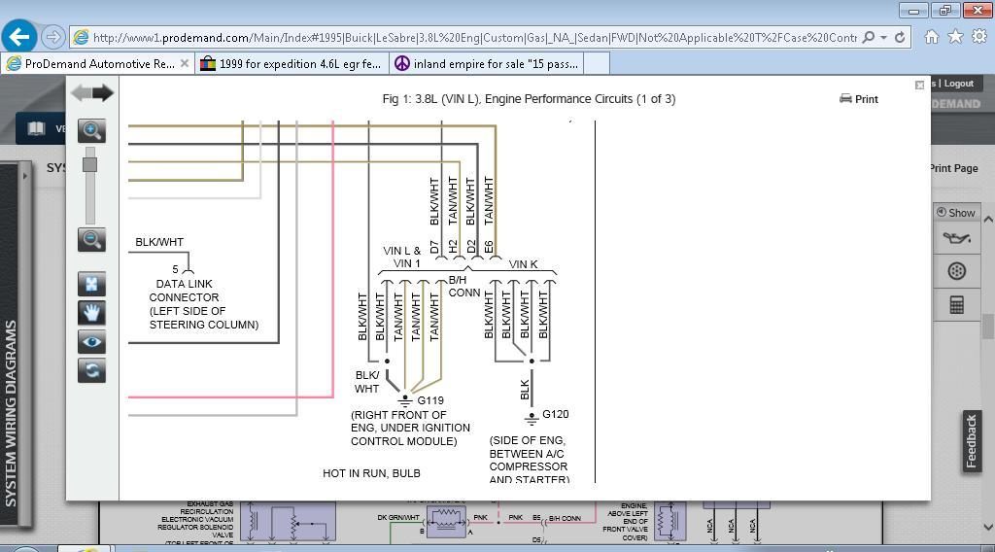The image size is (995, 552).
Task: Click the diagram zoom slider handle
Action: (90, 164)
